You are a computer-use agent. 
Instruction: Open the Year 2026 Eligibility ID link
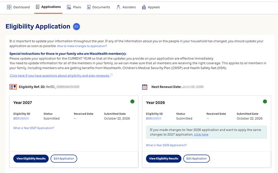[x=154, y=118]
